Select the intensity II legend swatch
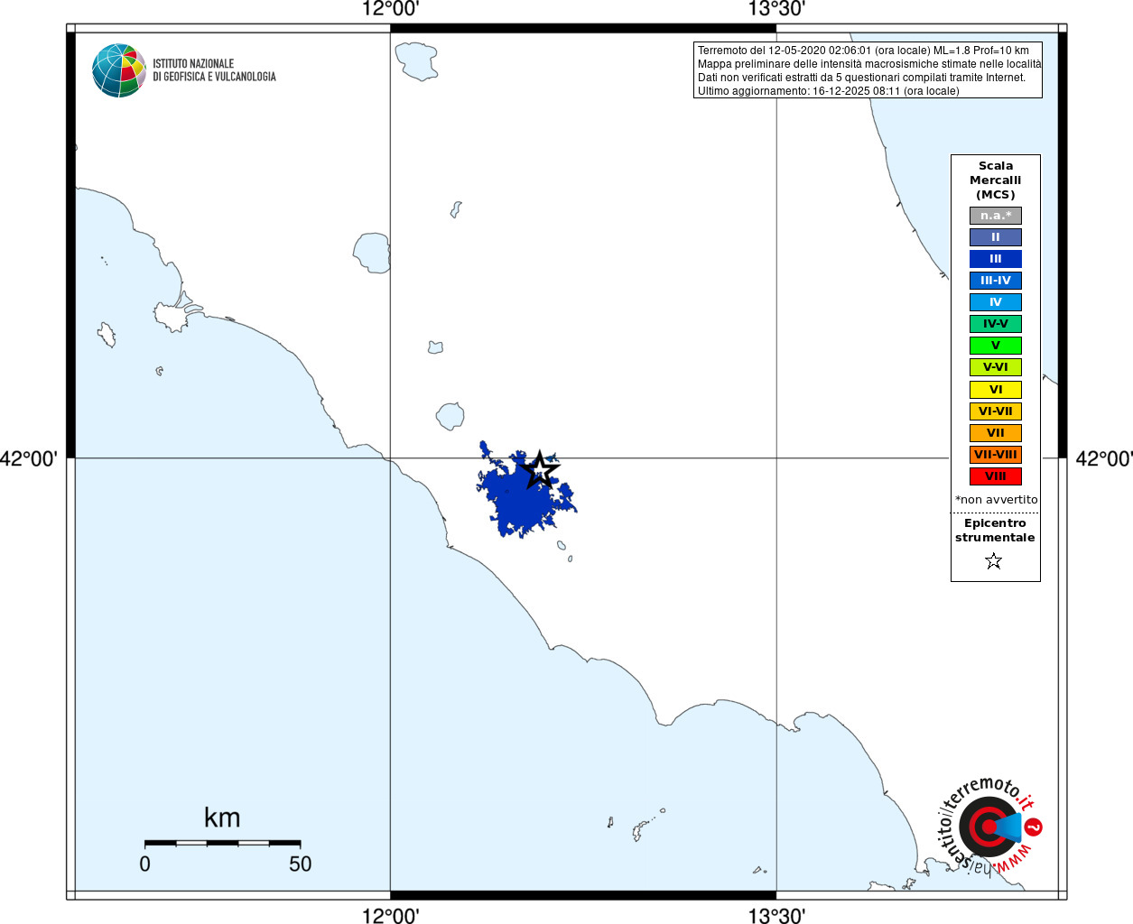 tap(996, 237)
